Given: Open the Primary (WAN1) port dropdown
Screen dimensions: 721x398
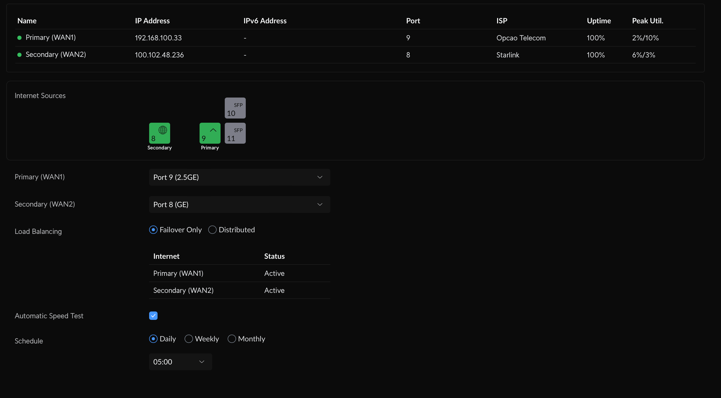Looking at the screenshot, I should (x=239, y=177).
